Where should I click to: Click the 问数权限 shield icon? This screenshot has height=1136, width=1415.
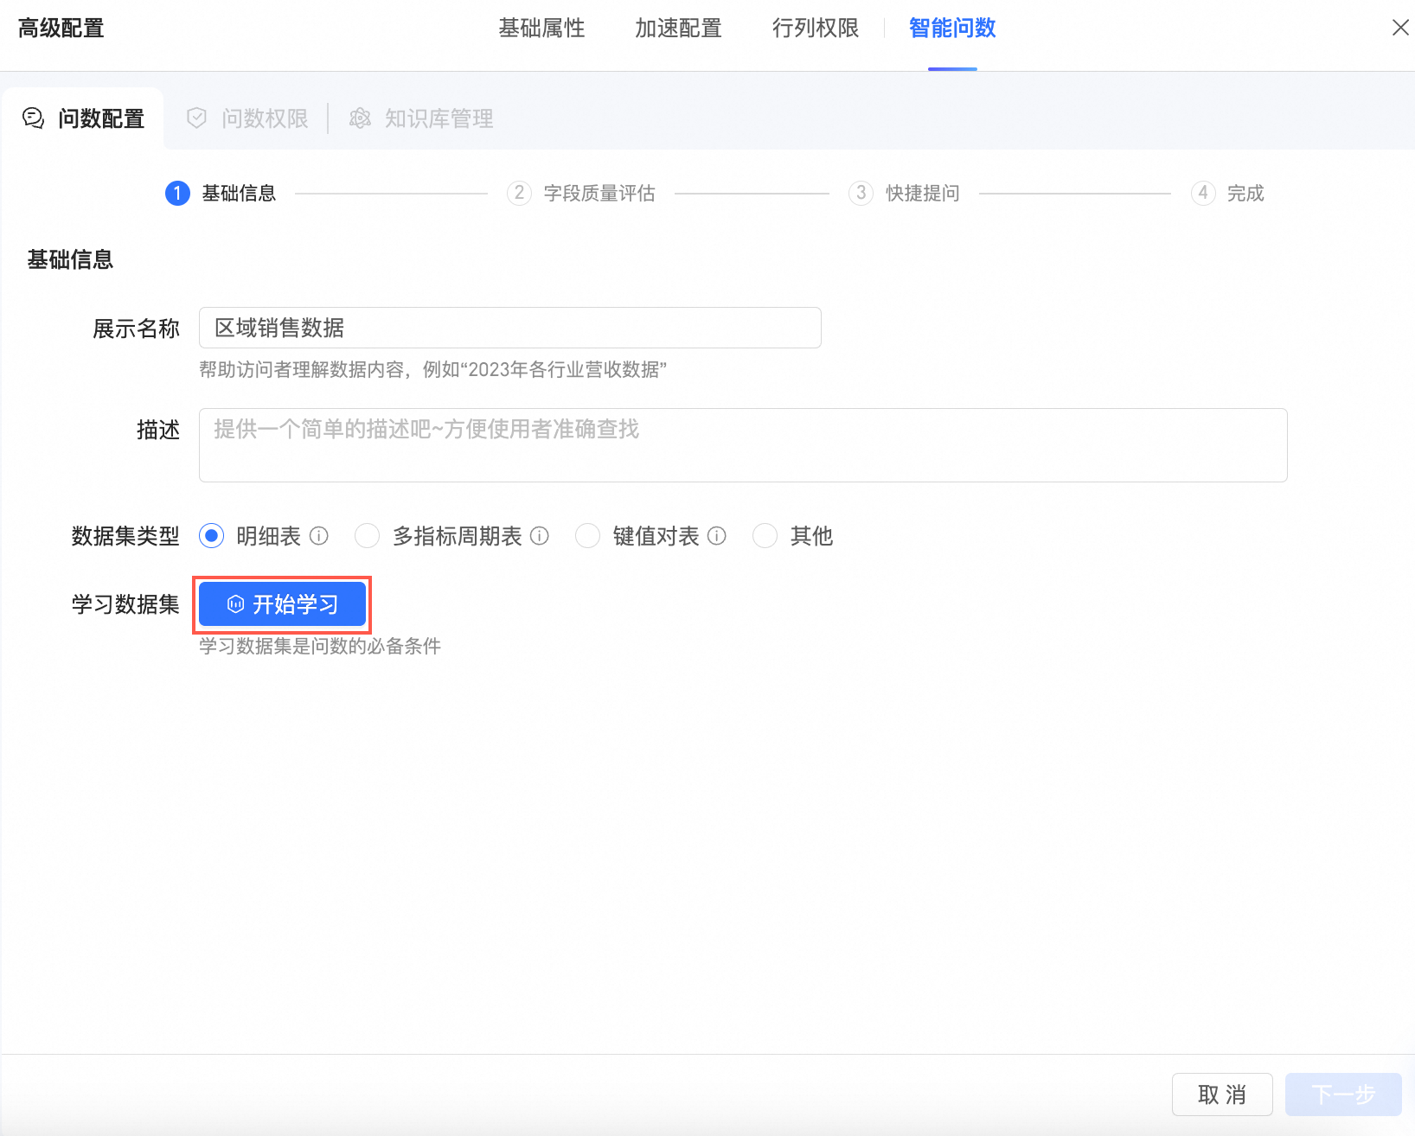[x=197, y=118]
